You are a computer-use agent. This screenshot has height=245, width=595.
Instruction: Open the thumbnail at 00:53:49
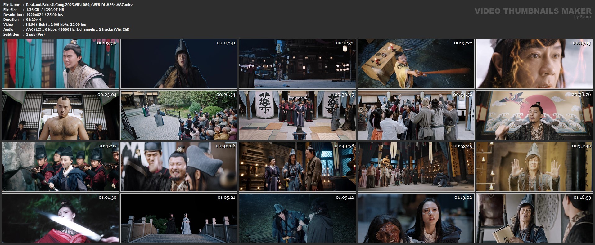pyautogui.click(x=416, y=167)
